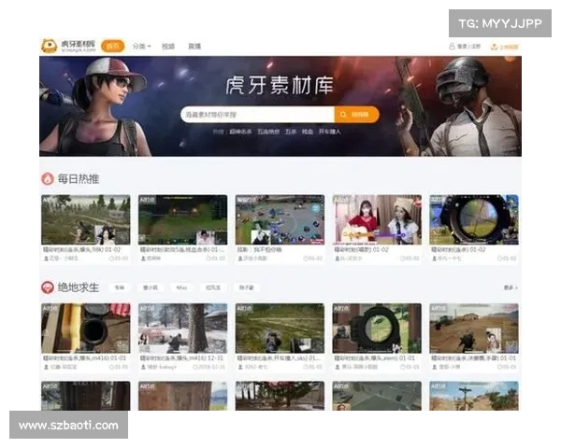
Task: Open the 绝地求生 awm sniper scope thumbnail
Action: [x=377, y=329]
